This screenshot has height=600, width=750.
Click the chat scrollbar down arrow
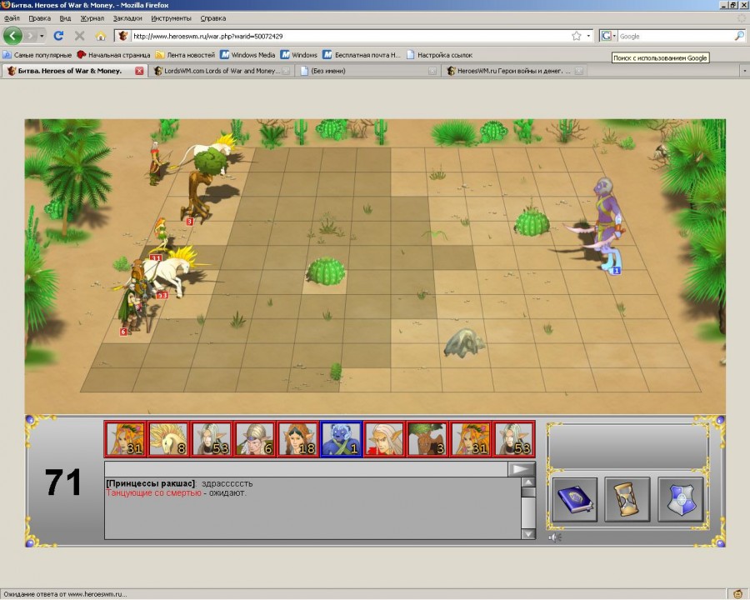(x=528, y=534)
